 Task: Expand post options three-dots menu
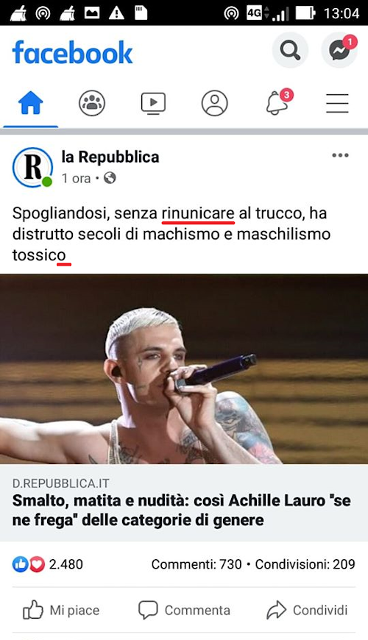click(x=340, y=155)
